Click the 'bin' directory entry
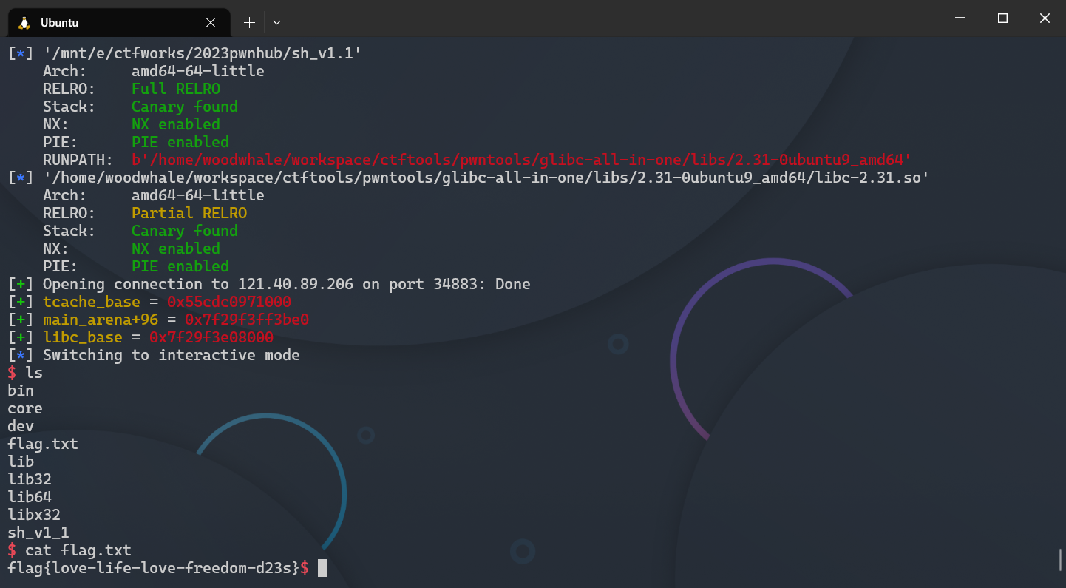 (x=21, y=391)
